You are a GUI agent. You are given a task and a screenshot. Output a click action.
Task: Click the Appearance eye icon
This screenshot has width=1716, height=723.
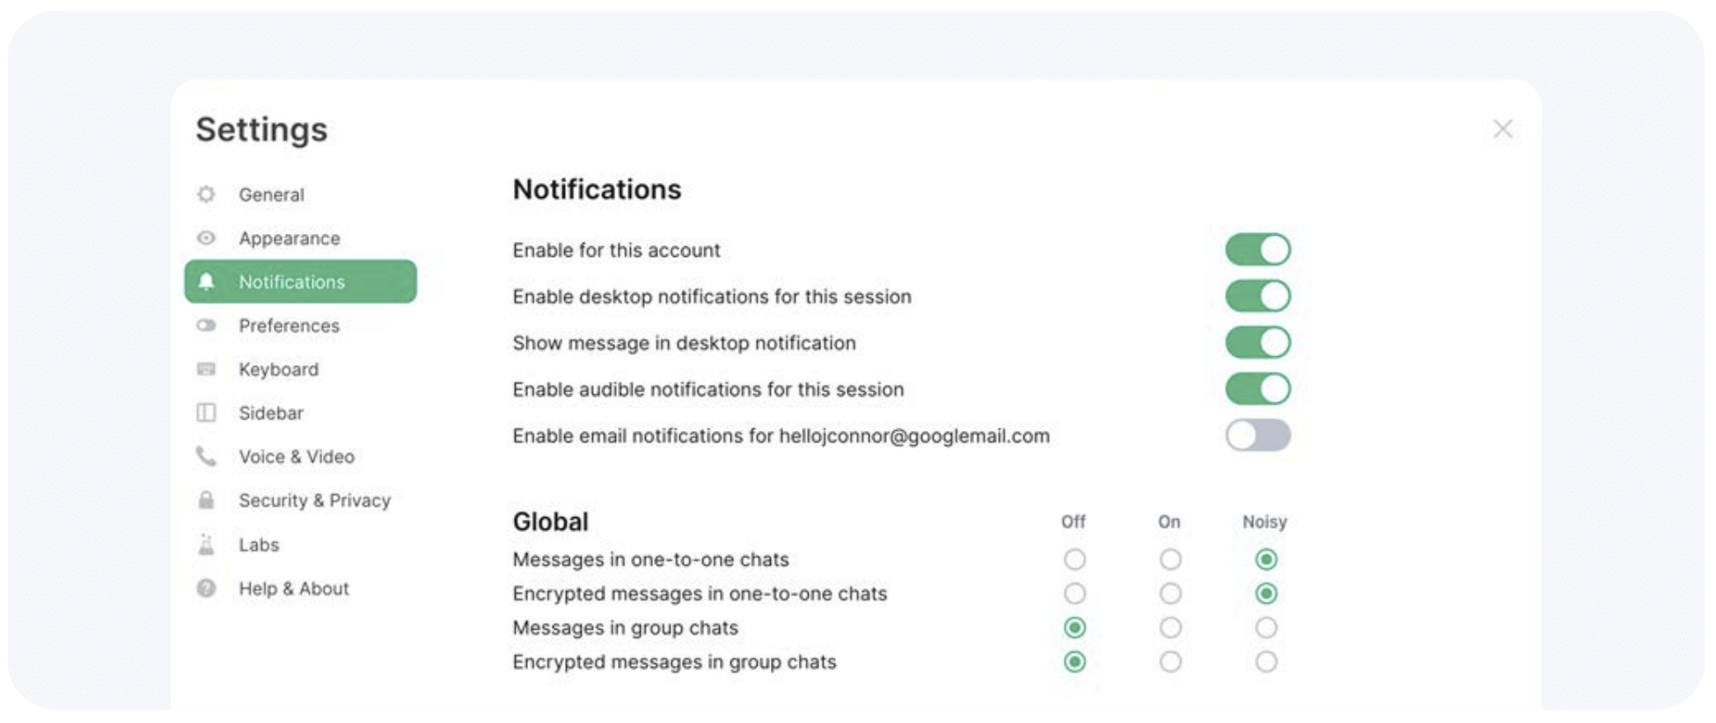(x=206, y=238)
